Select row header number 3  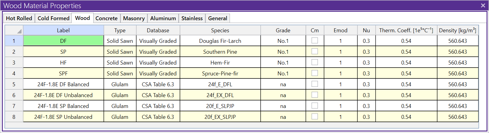click(x=14, y=63)
